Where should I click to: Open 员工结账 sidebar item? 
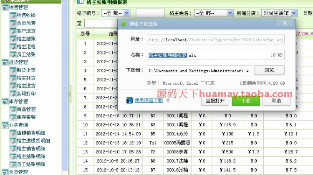point(26,54)
